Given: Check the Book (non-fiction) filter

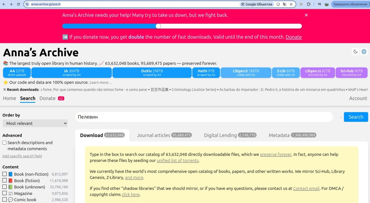Looking at the screenshot, I should (4, 174).
